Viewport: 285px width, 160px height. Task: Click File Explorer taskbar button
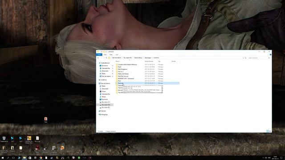click(24, 158)
